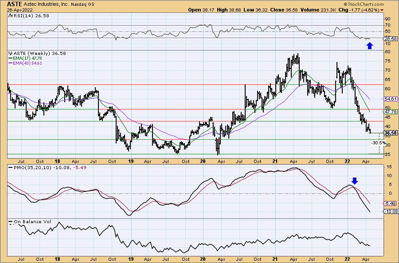Screen dimensions: 399x263
Task: Click the 25 level on the price axis
Action: [387, 155]
